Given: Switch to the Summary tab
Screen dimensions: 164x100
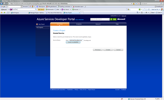Looking at the screenshot, I should (60, 24).
